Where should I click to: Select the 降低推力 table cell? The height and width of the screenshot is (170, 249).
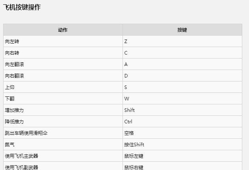[x=14, y=121]
